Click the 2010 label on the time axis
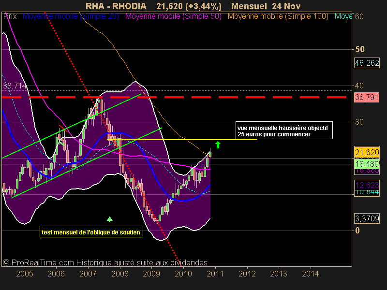Image resolution: width=387 pixels, height=290 pixels. point(183,274)
